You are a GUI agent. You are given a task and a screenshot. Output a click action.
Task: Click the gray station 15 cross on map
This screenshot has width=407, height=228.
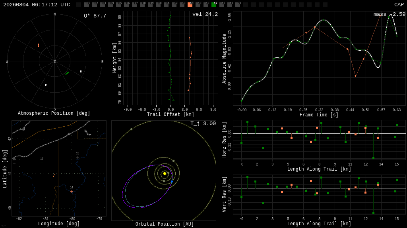[x=78, y=158]
